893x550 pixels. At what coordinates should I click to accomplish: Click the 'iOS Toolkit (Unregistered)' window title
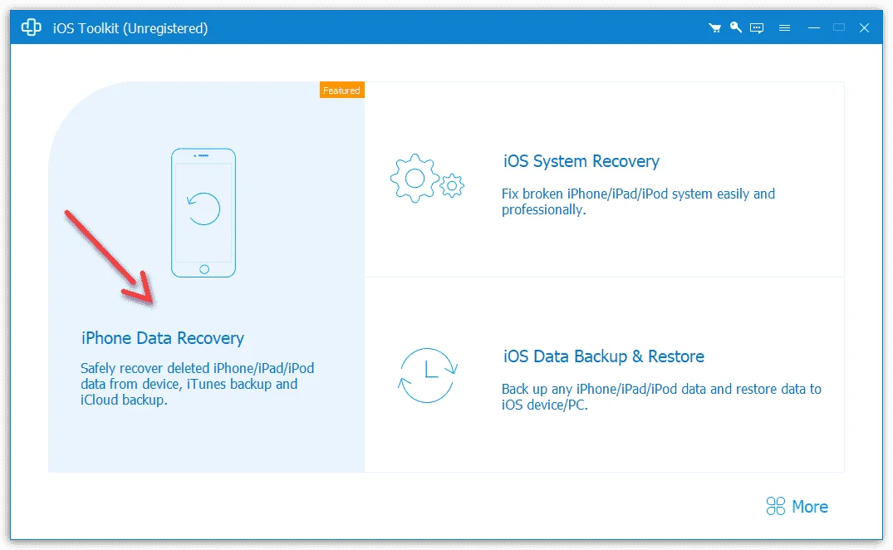click(x=130, y=28)
